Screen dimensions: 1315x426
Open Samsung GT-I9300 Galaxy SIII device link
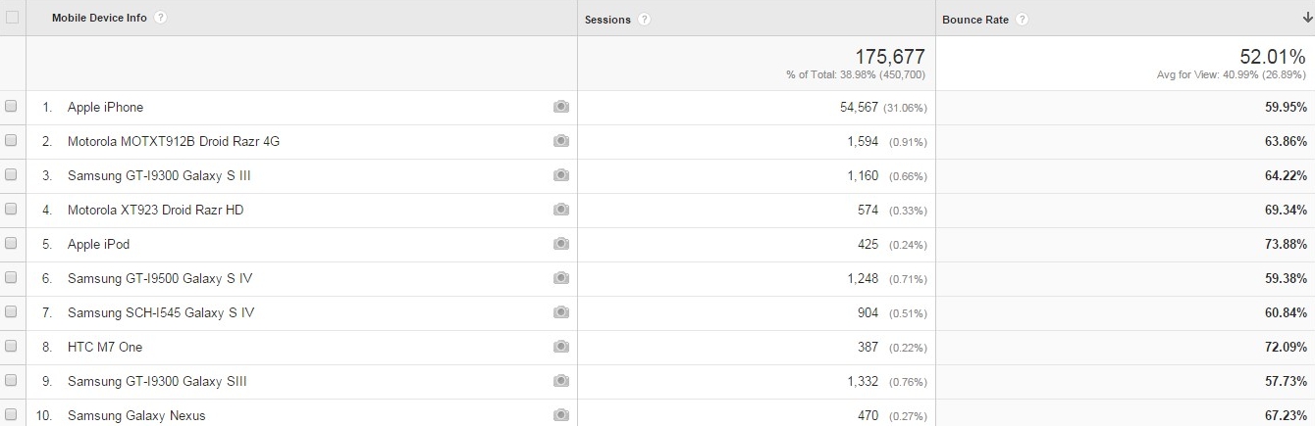(x=157, y=381)
